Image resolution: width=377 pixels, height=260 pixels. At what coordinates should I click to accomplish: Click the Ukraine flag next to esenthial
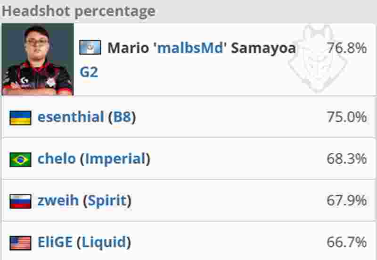pos(20,117)
